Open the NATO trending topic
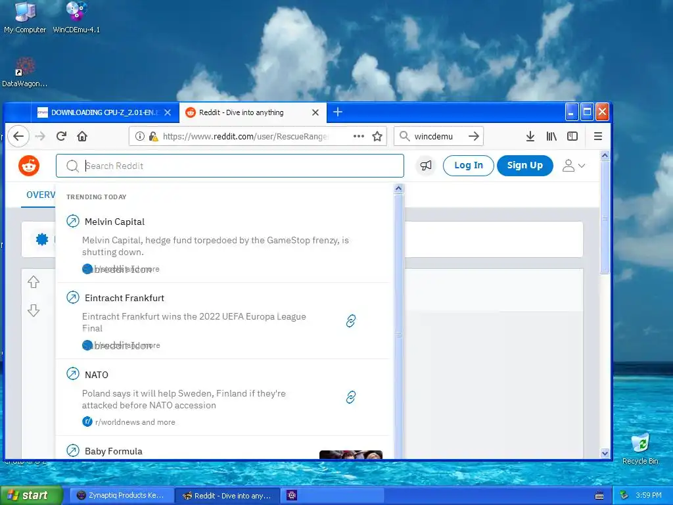The height and width of the screenshot is (505, 673). pyautogui.click(x=97, y=375)
